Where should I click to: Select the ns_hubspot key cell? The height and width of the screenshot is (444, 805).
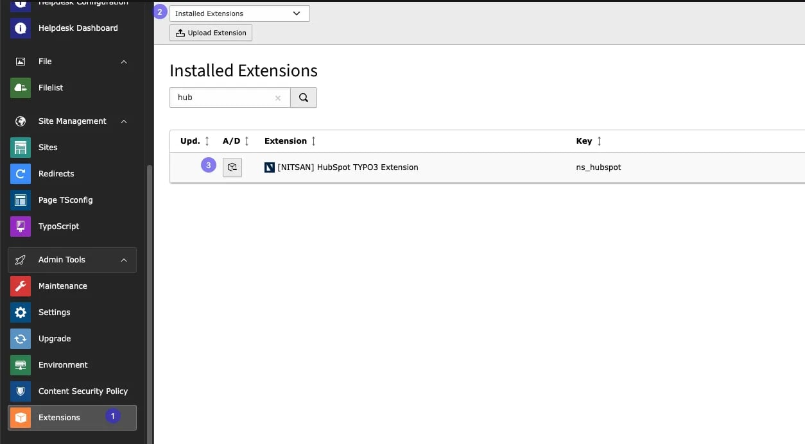click(598, 167)
